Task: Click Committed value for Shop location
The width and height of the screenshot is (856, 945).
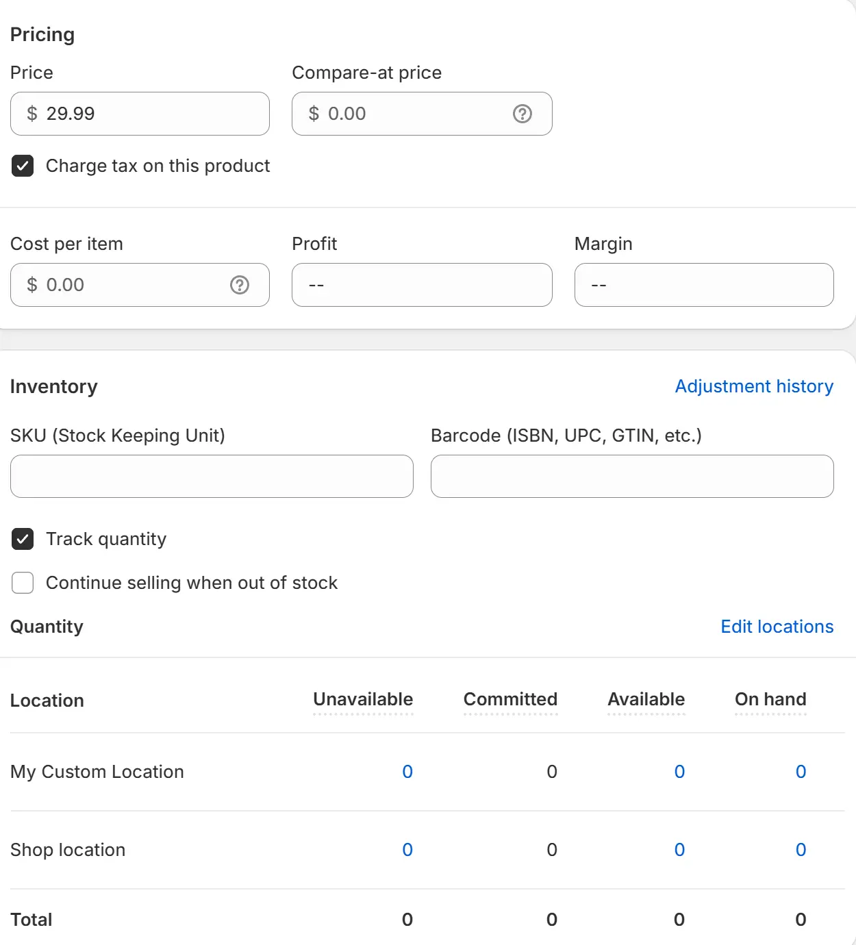Action: tap(552, 850)
